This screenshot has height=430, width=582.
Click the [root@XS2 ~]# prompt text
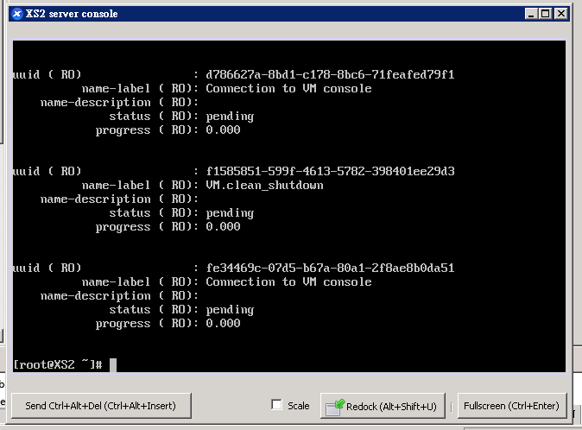tap(58, 364)
